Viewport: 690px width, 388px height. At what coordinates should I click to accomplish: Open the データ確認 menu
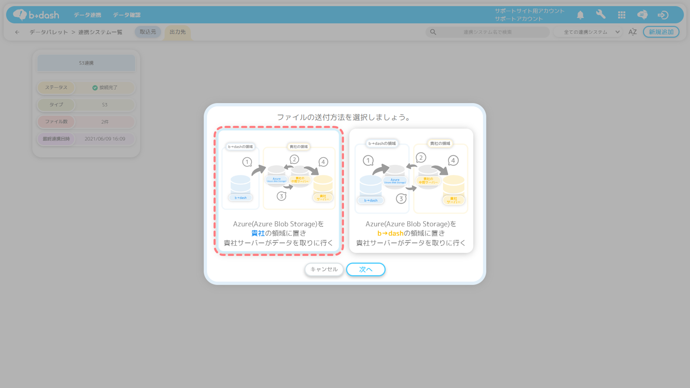(x=127, y=15)
